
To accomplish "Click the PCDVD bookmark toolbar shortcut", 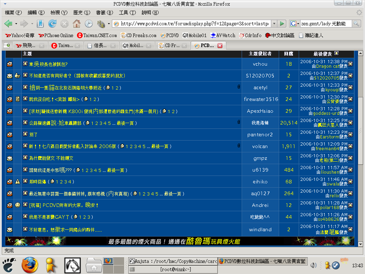I will (170, 35).
